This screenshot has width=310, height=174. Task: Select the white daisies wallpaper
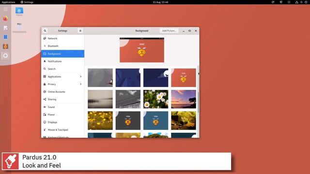[x=156, y=99]
